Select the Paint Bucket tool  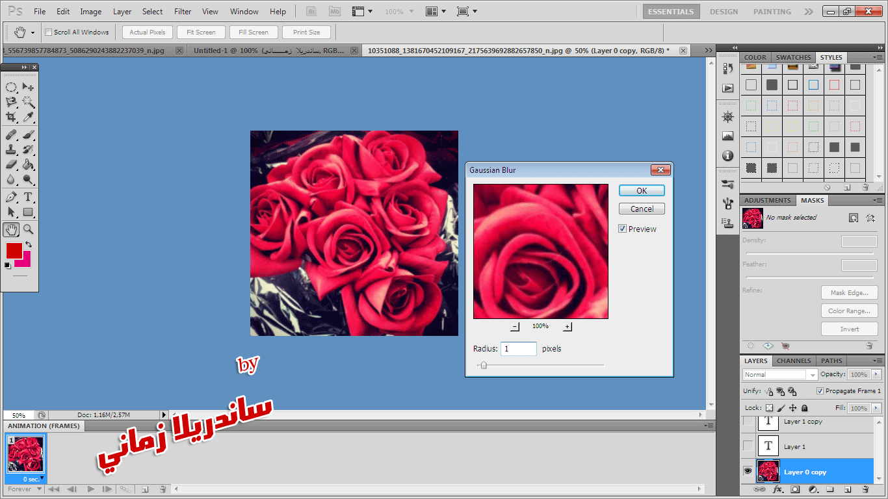pos(28,165)
